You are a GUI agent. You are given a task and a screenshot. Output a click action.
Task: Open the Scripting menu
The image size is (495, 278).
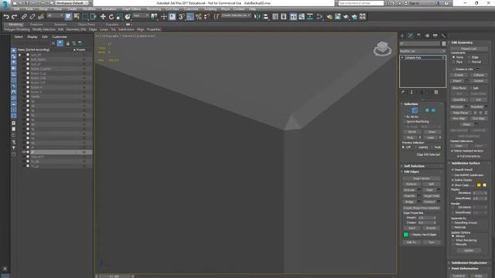(x=210, y=9)
